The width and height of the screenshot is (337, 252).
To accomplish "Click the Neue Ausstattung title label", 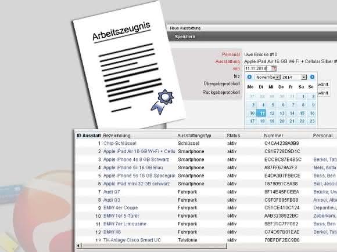I will point(185,28).
